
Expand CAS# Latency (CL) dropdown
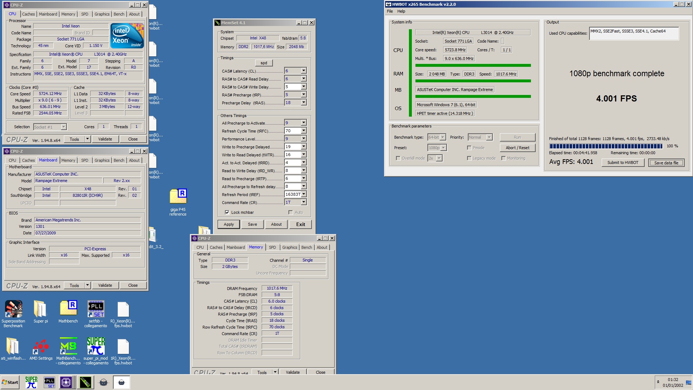pos(304,71)
